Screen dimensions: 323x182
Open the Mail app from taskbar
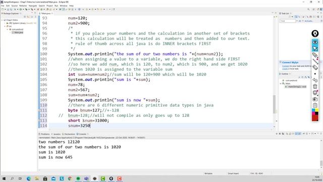(53, 178)
